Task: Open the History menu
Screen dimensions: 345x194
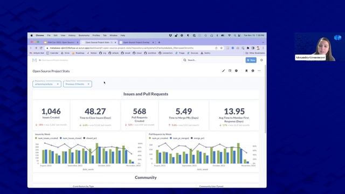Action: pos(72,36)
